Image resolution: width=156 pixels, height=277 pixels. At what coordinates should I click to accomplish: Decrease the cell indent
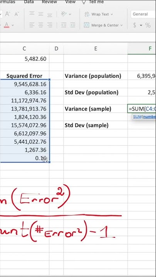(x=64, y=25)
